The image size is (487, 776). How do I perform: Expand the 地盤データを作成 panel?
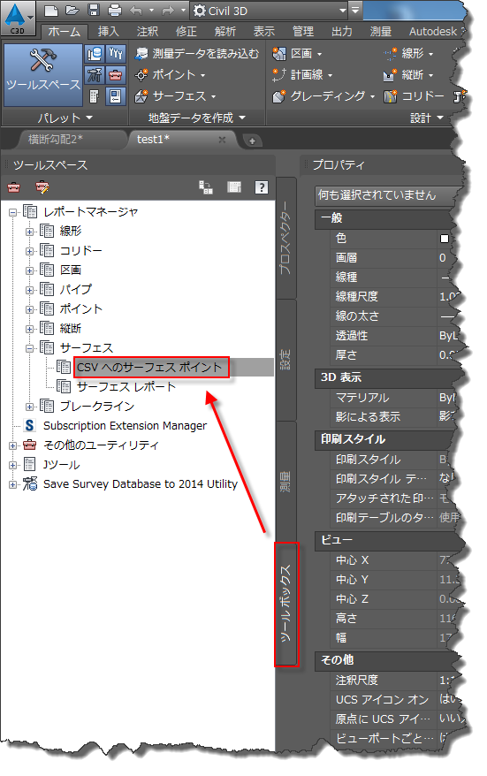197,118
